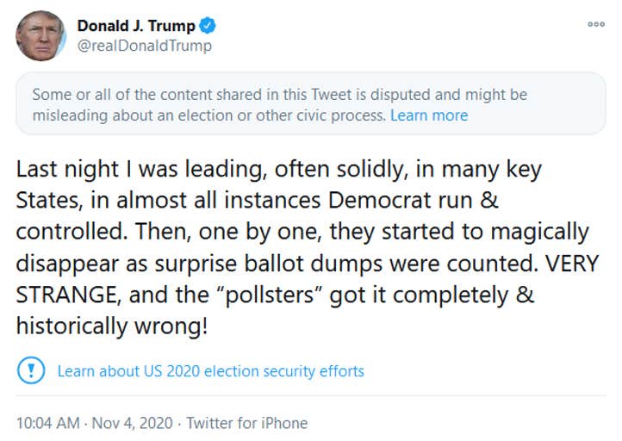Open Donald J. Trump's profile picture
Viewport: 622px width, 441px height.
pyautogui.click(x=40, y=35)
